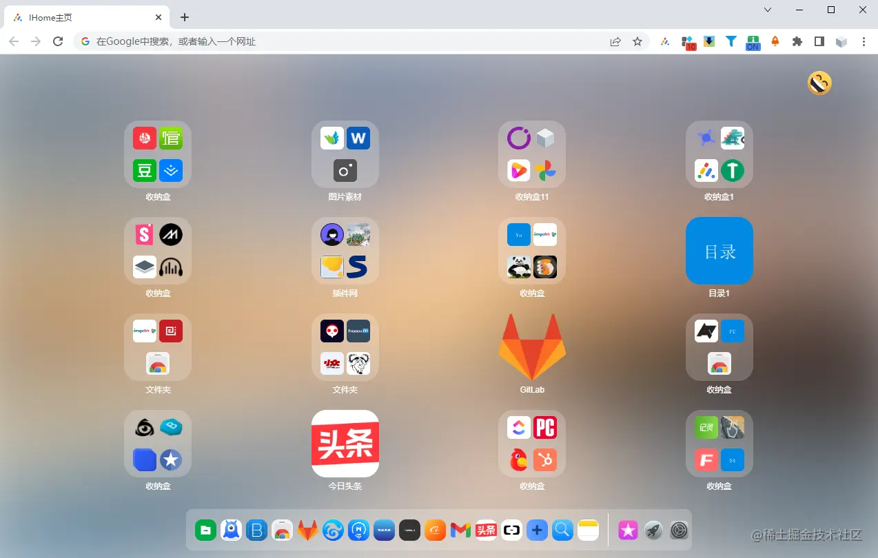
Task: Open the settings gear dock icon
Action: pos(680,530)
